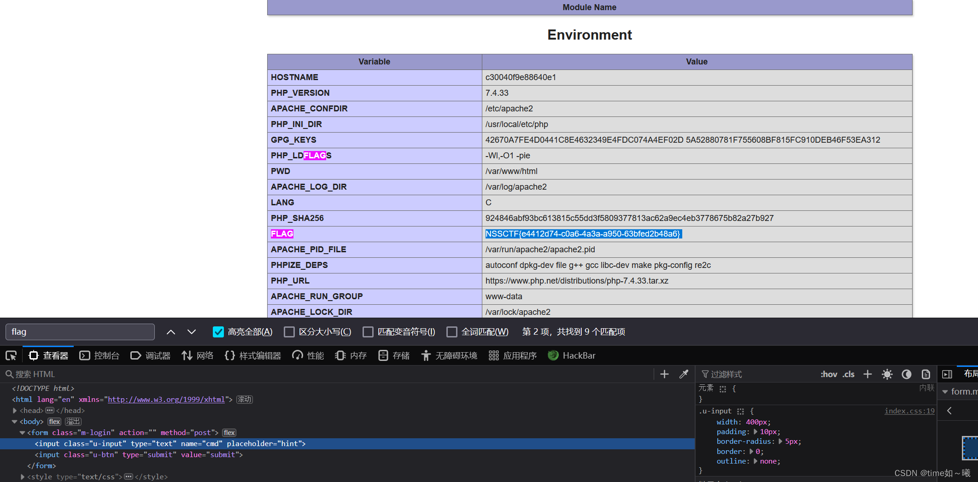Expand the border-radius shorthand arrow
This screenshot has height=482, width=978.
[780, 441]
